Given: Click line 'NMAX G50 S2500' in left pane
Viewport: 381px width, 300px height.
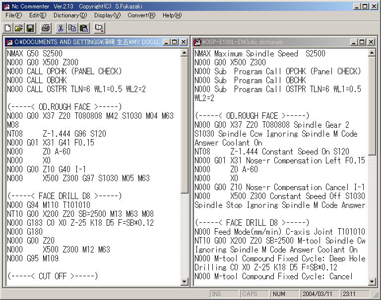Looking at the screenshot, I should point(35,53).
